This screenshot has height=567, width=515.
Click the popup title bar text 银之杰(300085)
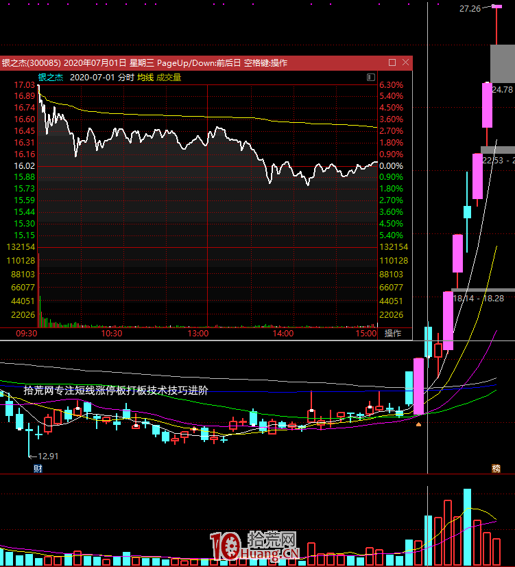coord(32,63)
